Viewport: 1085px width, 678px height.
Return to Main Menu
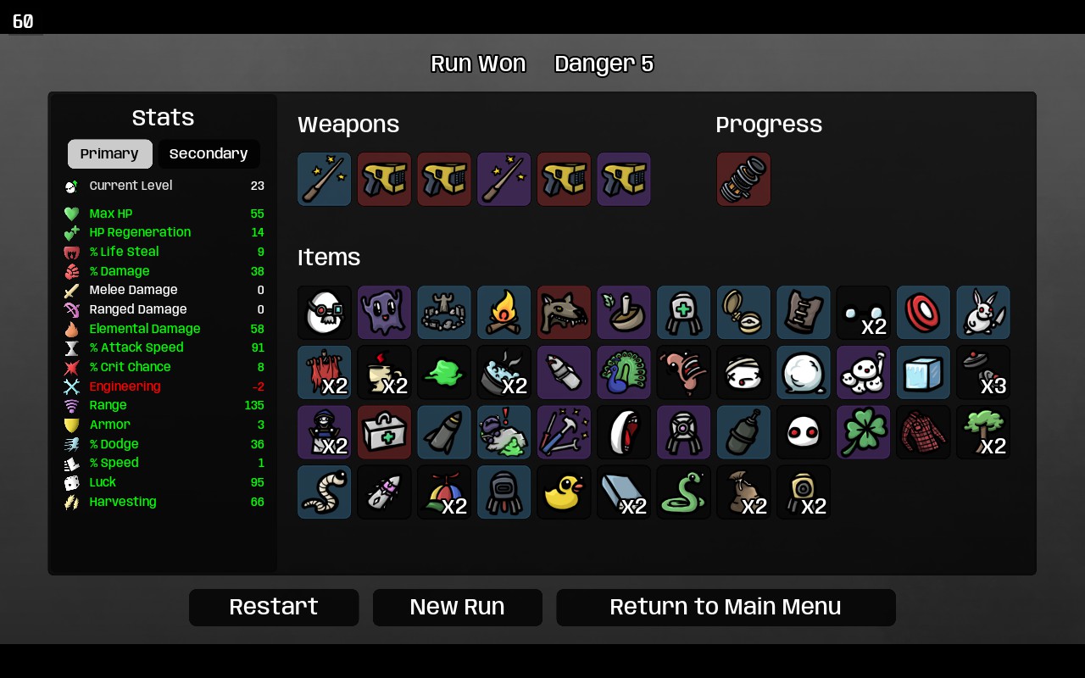[726, 608]
